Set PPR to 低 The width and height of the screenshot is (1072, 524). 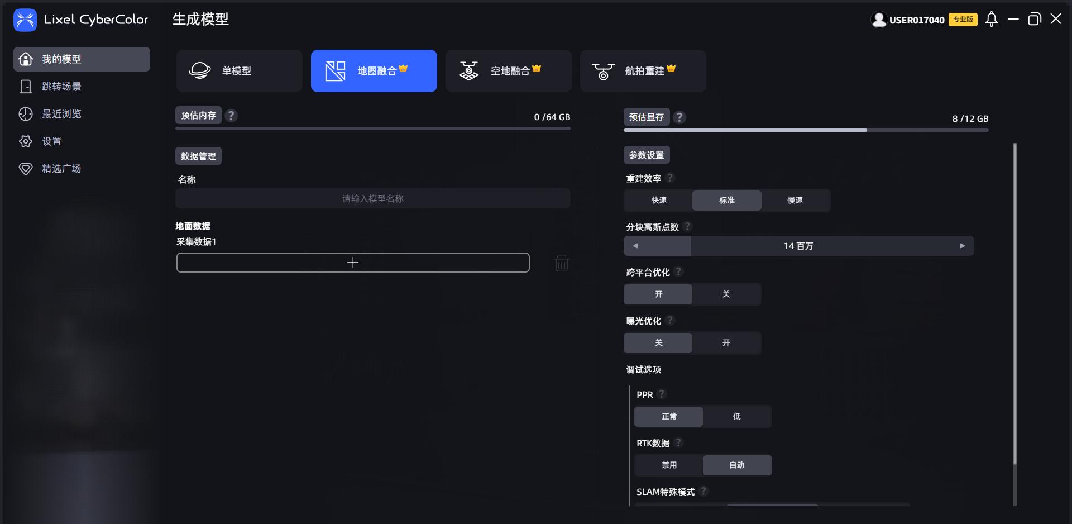tap(737, 417)
